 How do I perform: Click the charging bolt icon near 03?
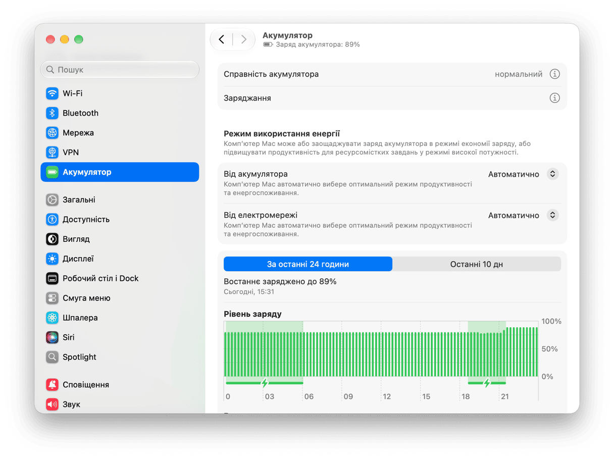[x=264, y=383]
